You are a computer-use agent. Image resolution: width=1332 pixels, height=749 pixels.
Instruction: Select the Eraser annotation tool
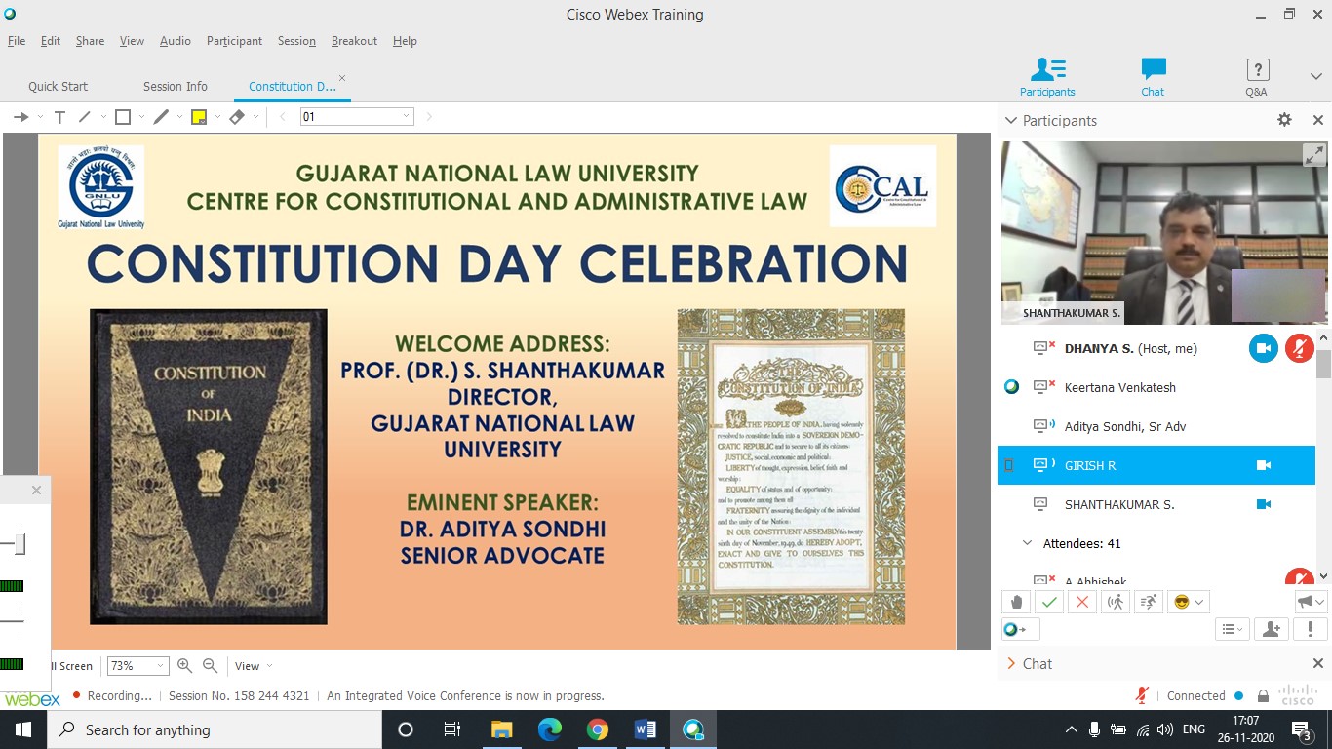pyautogui.click(x=237, y=117)
